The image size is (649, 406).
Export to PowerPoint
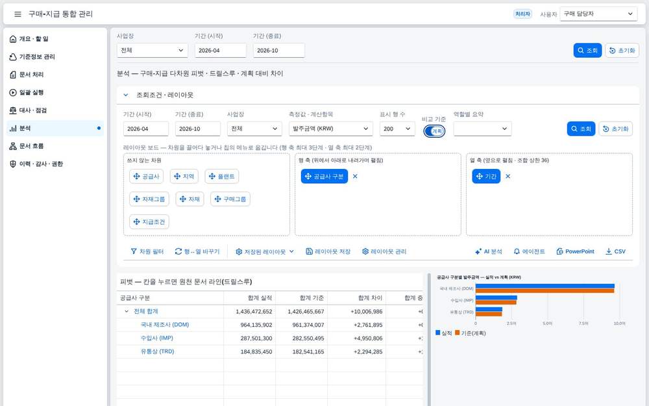(x=575, y=251)
